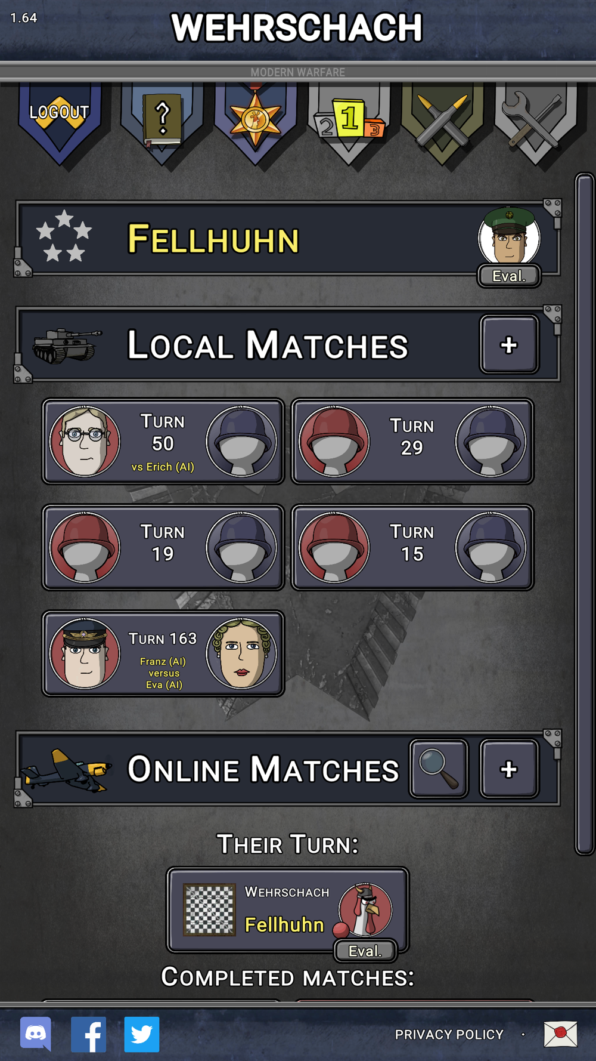Open the help manual book icon
596x1061 pixels.
(162, 122)
